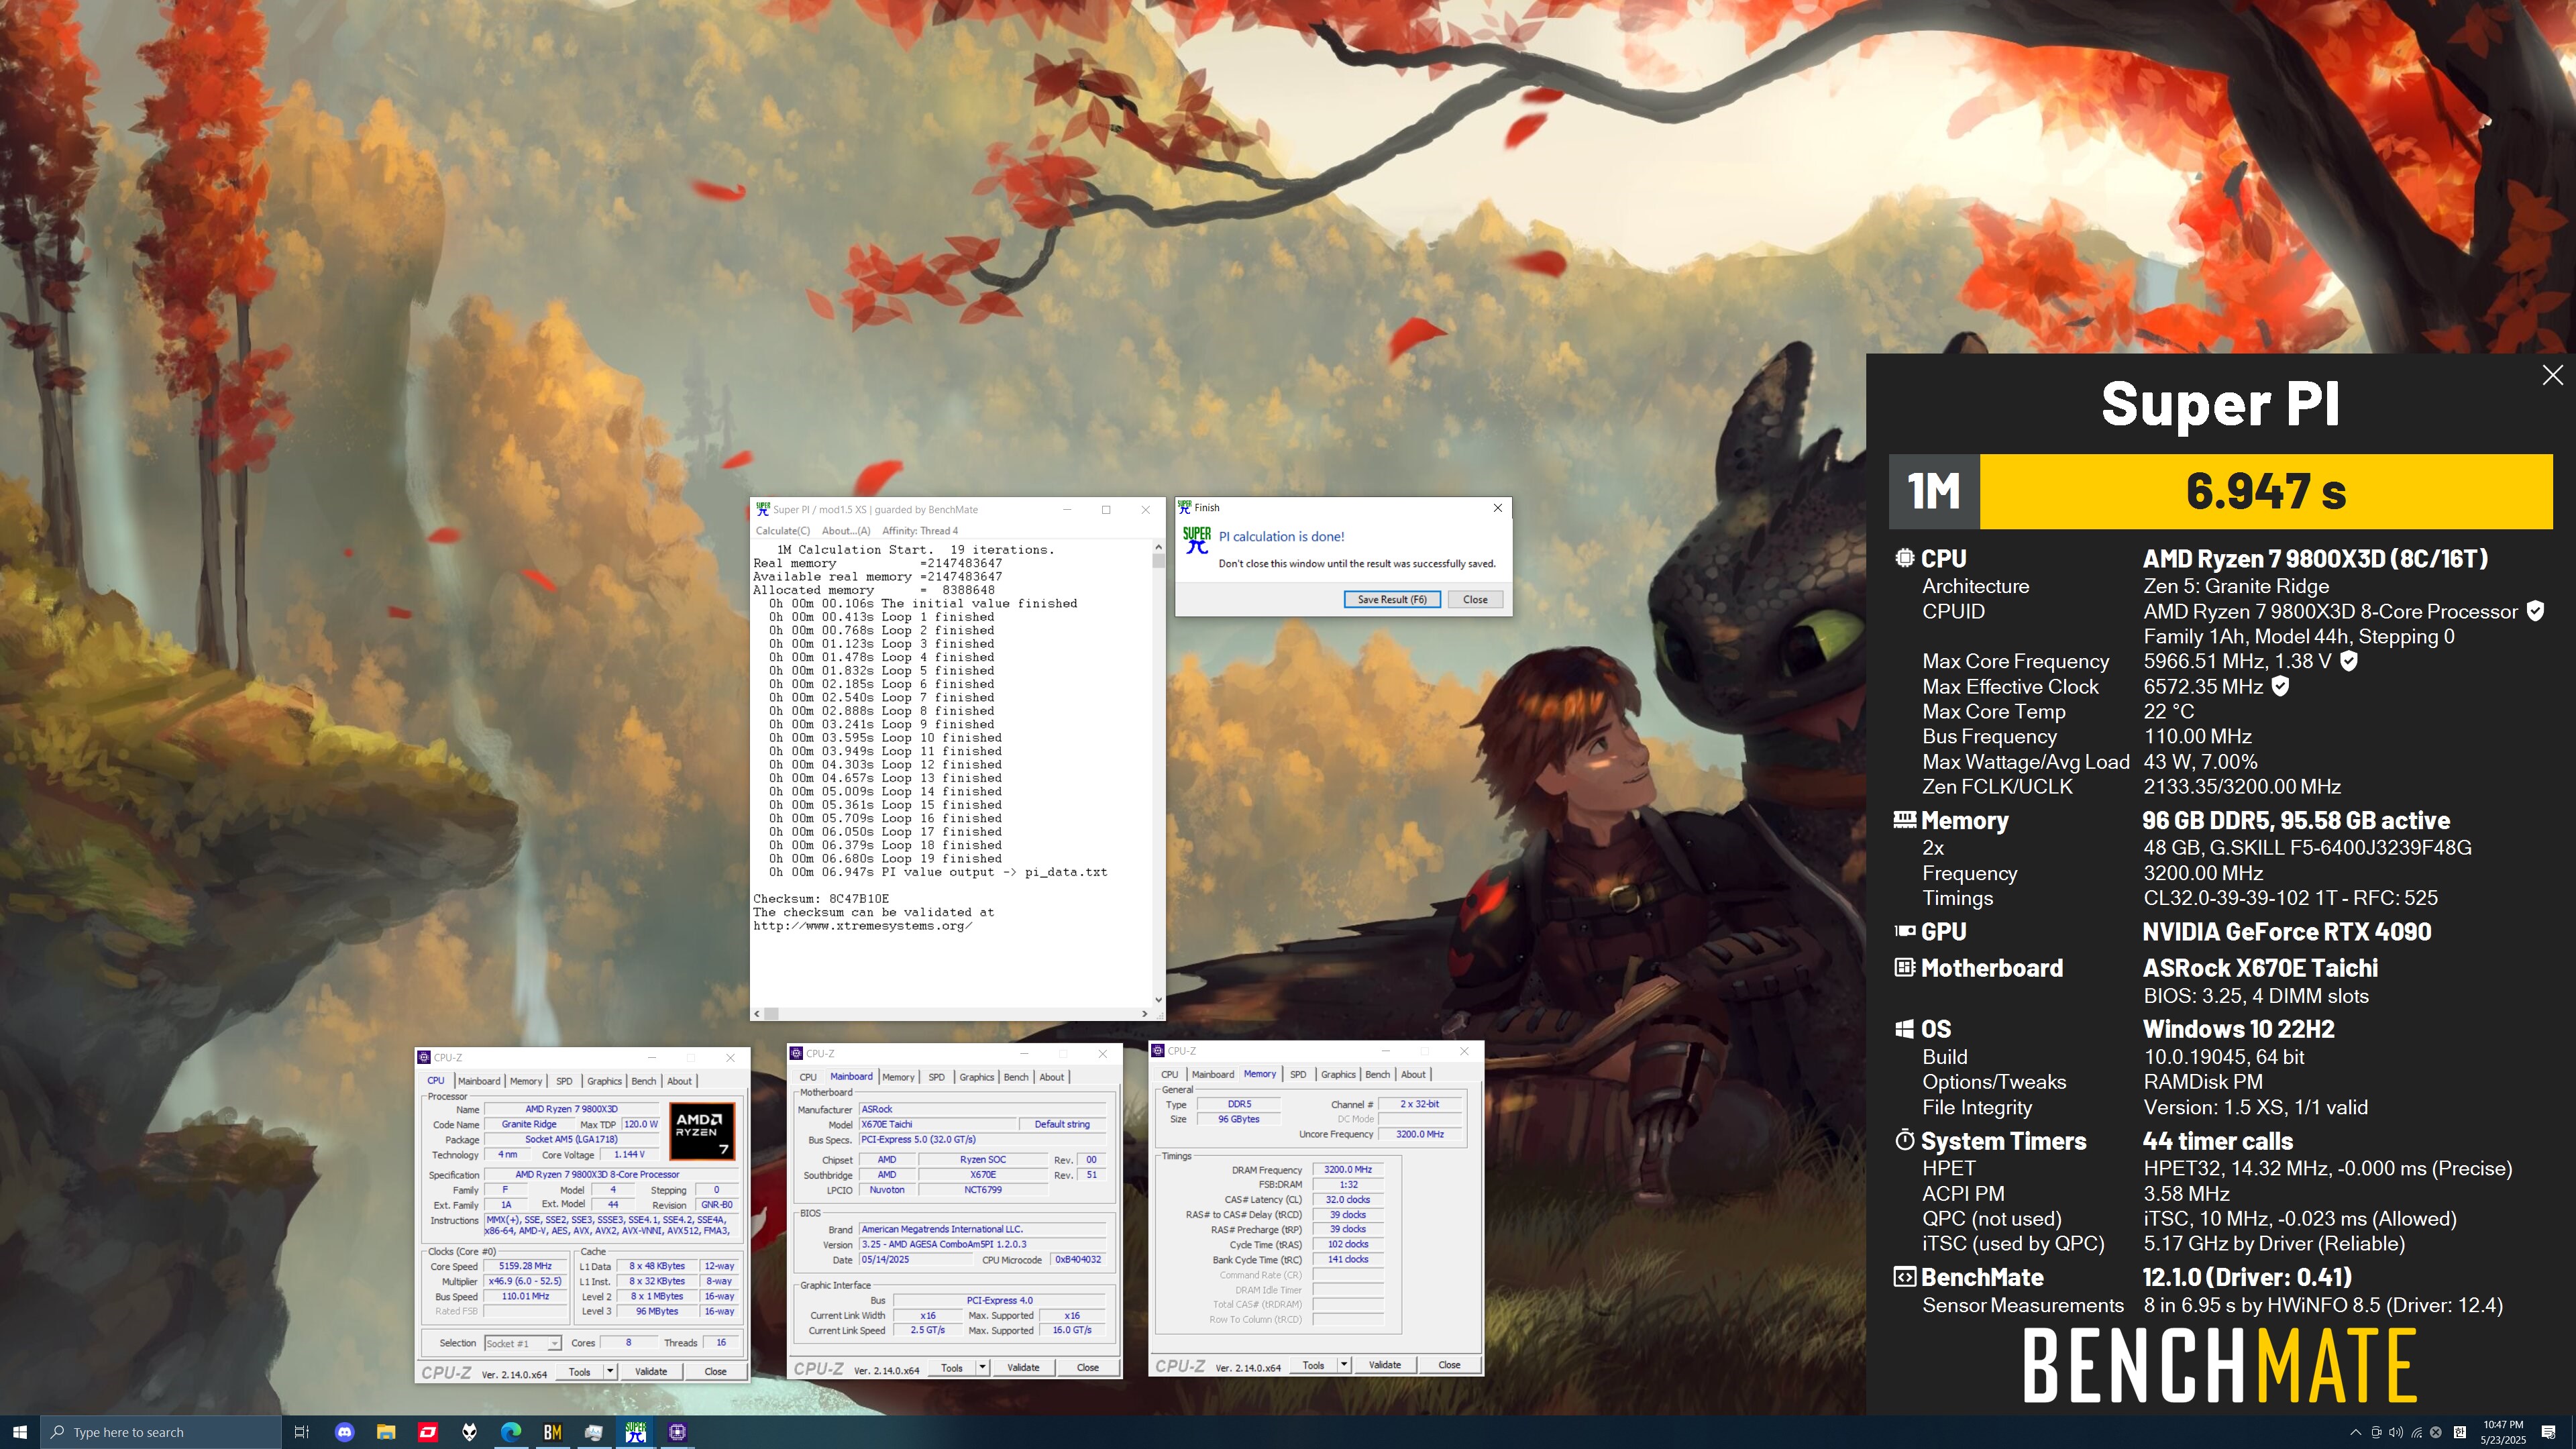The image size is (2576, 1449).
Task: Click the CPU-Z Memory window title icon
Action: [1158, 1050]
